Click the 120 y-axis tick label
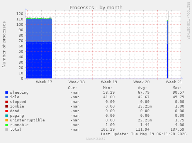Image resolution: width=192 pixels, height=143 pixels. coord(20,13)
